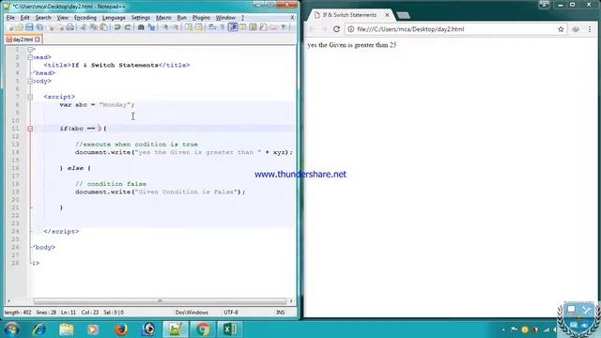Image resolution: width=601 pixels, height=338 pixels.
Task: Toggle synchronized vertical scrolling
Action: click(189, 27)
